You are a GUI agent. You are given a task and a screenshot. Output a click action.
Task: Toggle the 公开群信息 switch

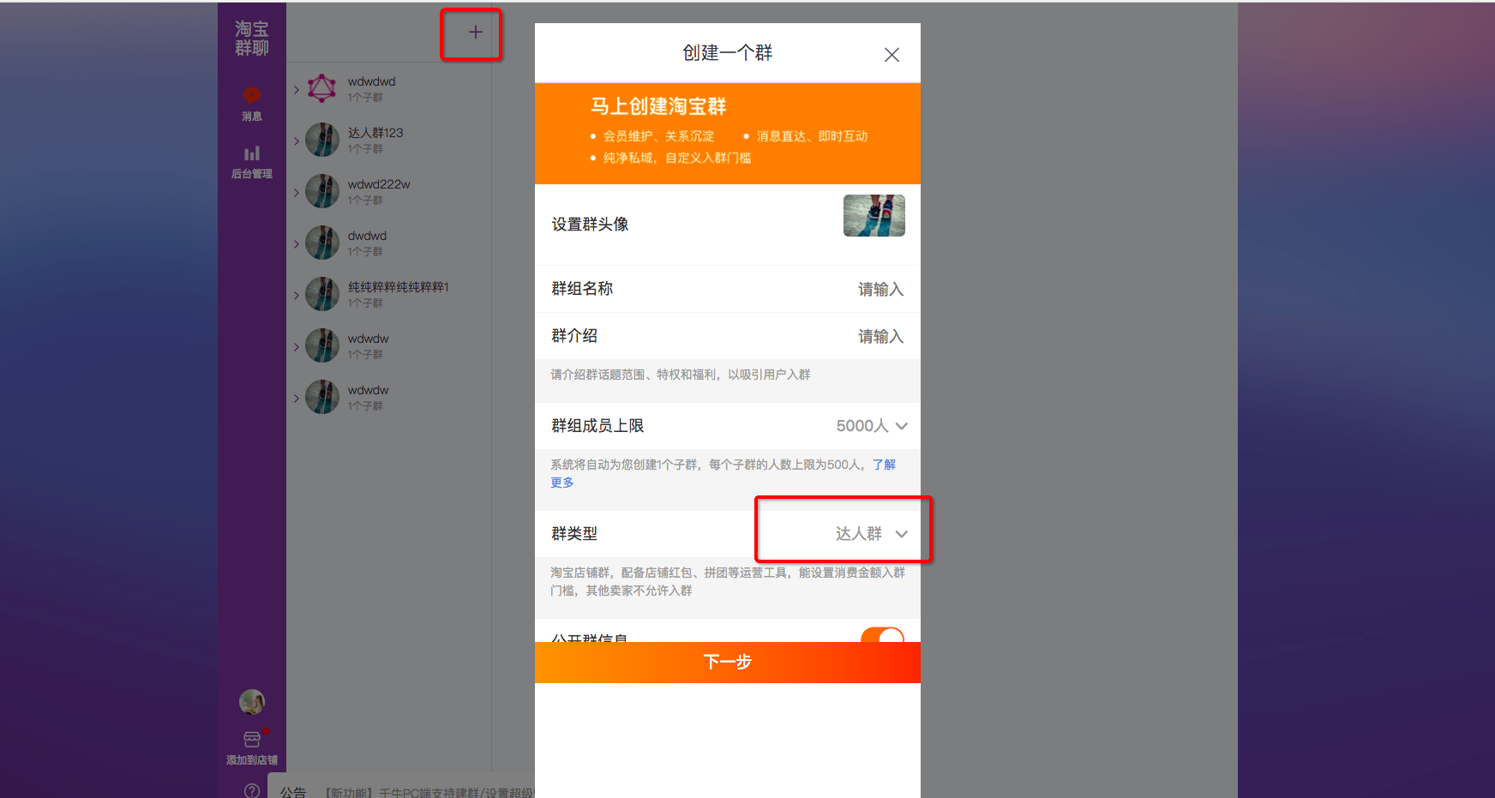[x=882, y=635]
